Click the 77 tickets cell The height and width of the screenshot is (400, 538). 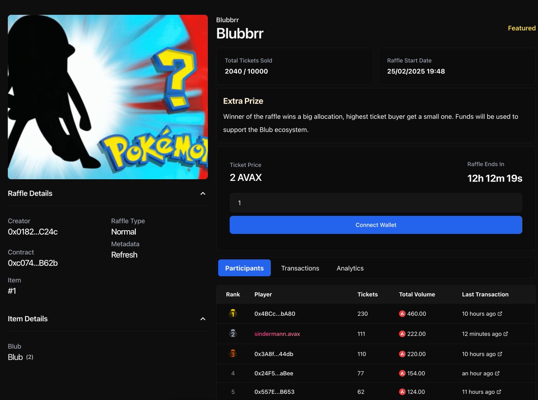[x=360, y=373]
